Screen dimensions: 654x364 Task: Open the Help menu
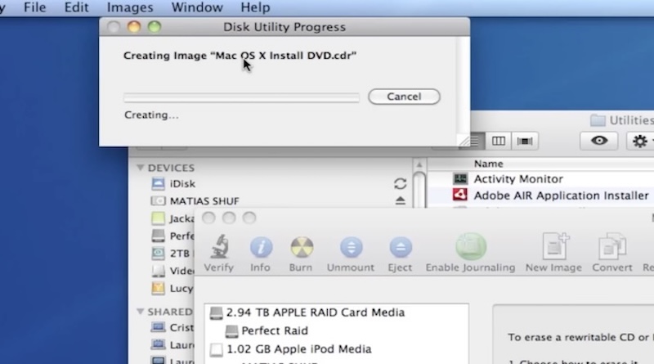pyautogui.click(x=255, y=7)
